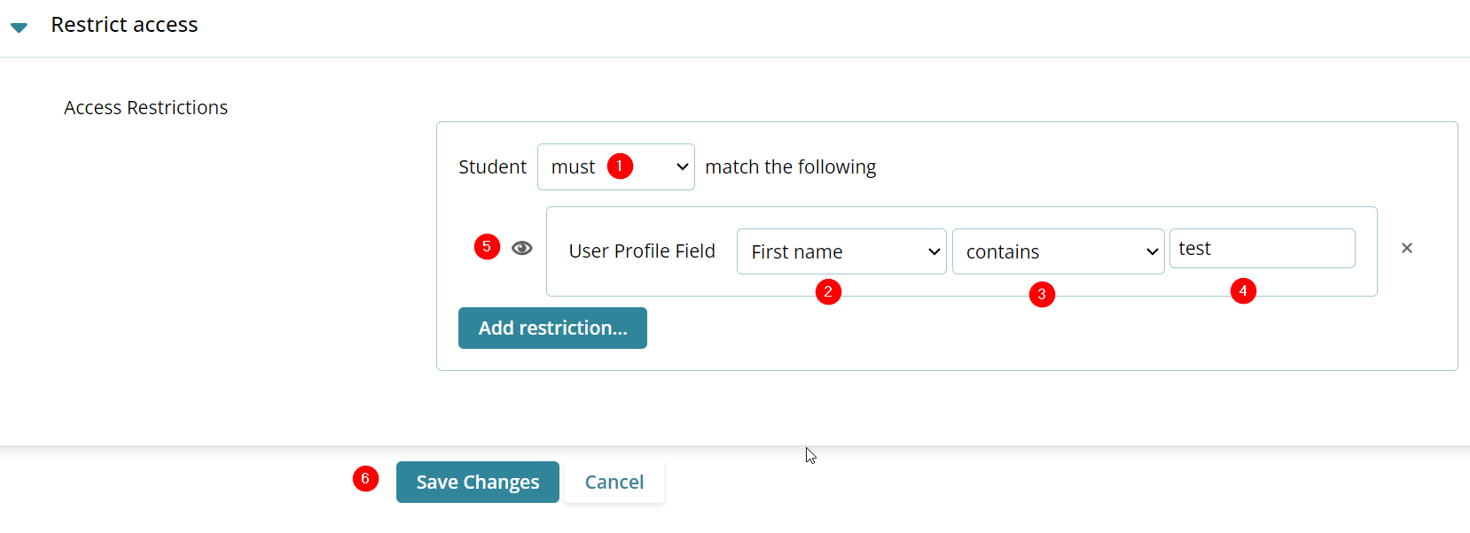Collapse the Restrict access section triangle
1470x533 pixels.
click(19, 27)
